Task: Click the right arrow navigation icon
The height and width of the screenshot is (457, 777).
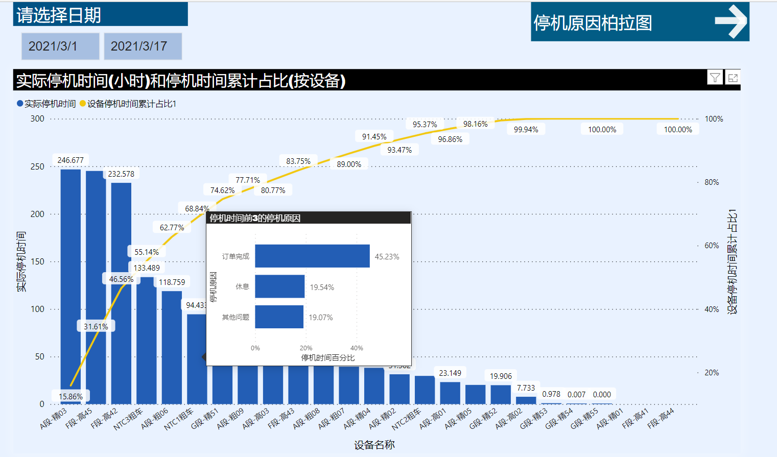Action: coord(731,21)
